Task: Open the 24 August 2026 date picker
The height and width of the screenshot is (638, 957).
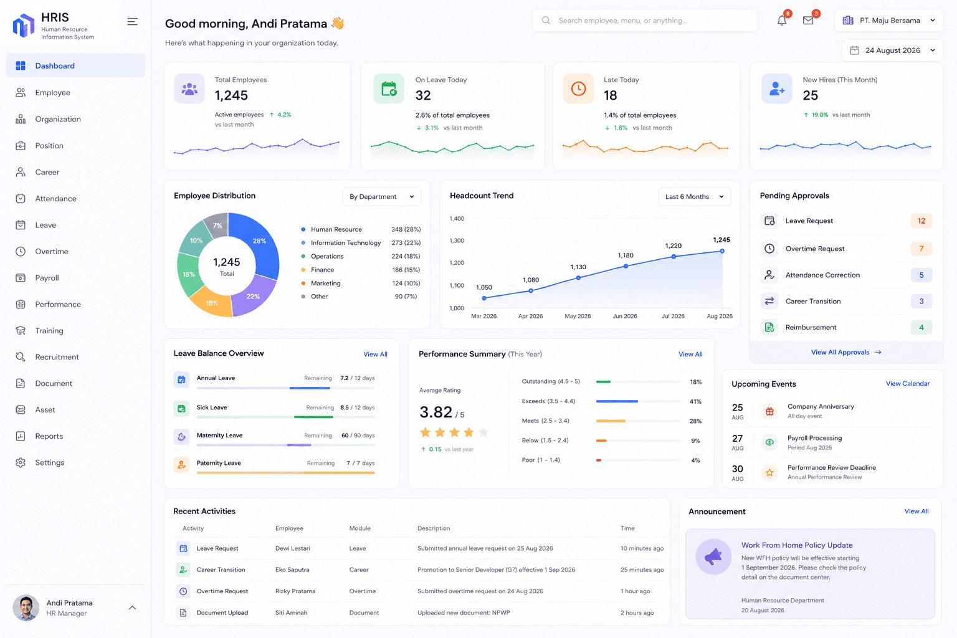Action: 892,50
